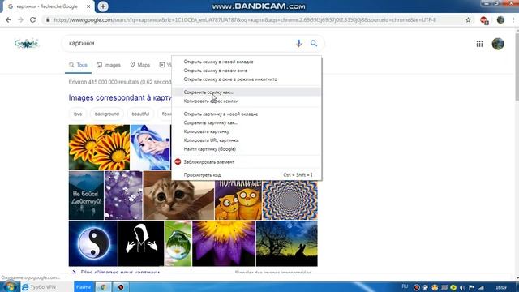Choose Открыть ссылку в новой вкладке
The height and width of the screenshot is (292, 519).
pyautogui.click(x=247, y=62)
